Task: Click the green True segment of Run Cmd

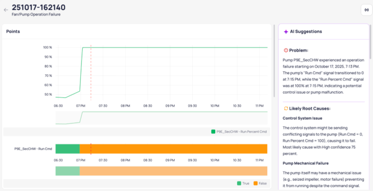Action: coord(67,149)
